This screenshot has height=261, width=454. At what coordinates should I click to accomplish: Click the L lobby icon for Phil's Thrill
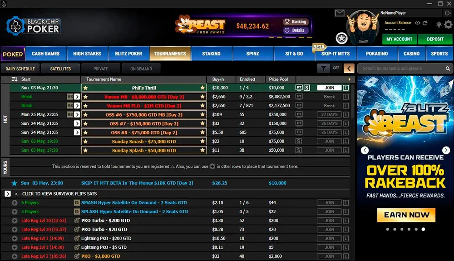345,88
